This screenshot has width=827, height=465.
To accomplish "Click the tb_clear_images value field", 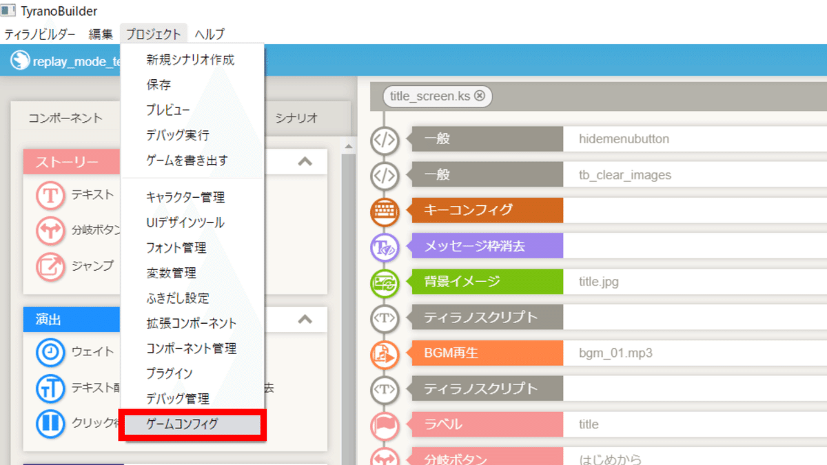I will tap(695, 175).
